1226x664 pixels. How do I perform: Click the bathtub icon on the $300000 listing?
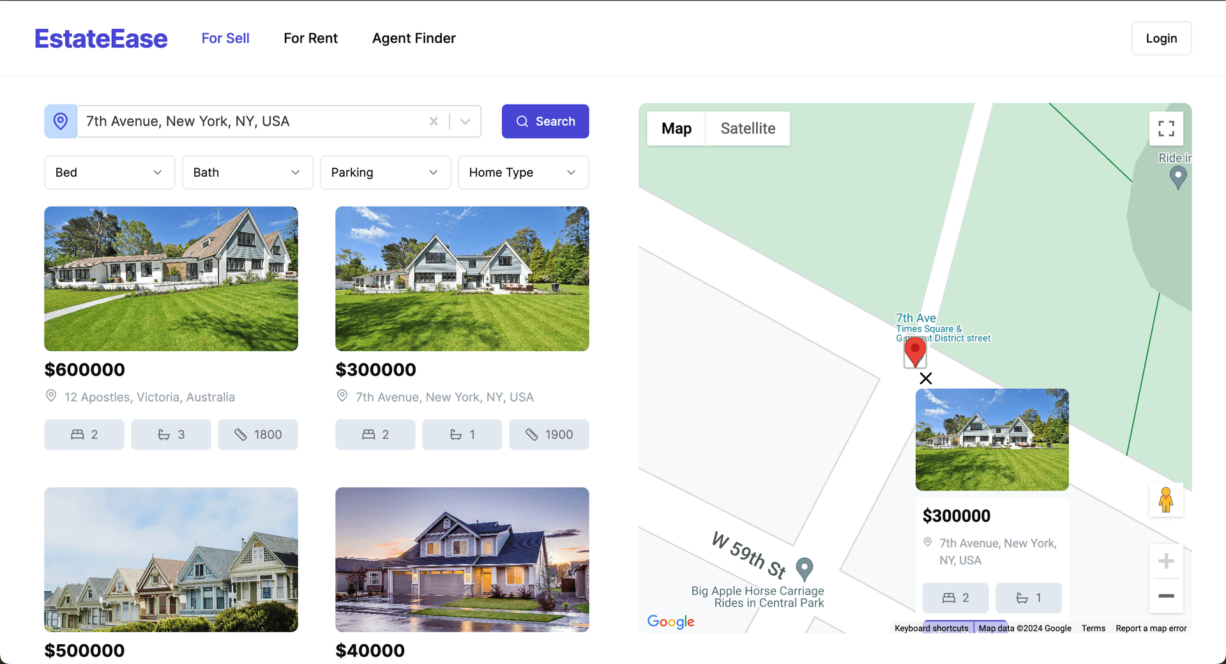455,434
